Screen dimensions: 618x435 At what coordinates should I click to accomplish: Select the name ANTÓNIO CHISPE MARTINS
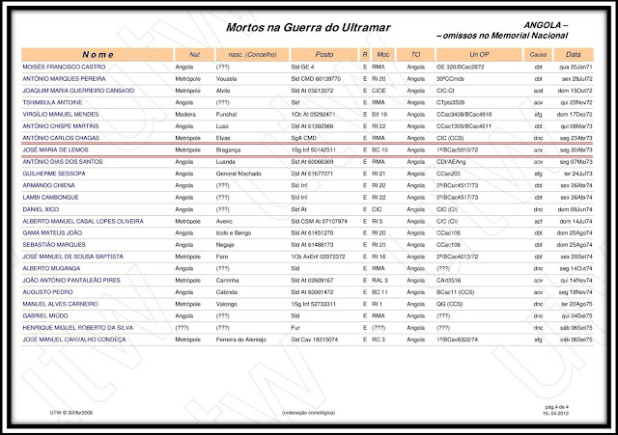click(60, 126)
